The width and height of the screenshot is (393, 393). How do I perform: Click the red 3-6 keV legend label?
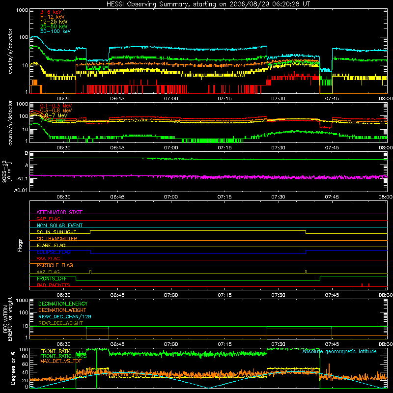51,12
